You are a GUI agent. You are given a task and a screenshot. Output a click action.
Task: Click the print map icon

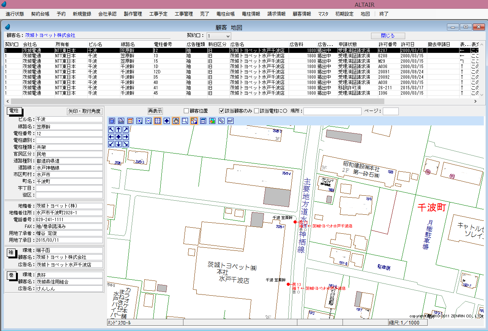[121, 121]
